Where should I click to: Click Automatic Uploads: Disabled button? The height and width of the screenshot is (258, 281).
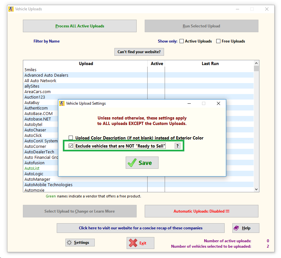pyautogui.click(x=201, y=211)
